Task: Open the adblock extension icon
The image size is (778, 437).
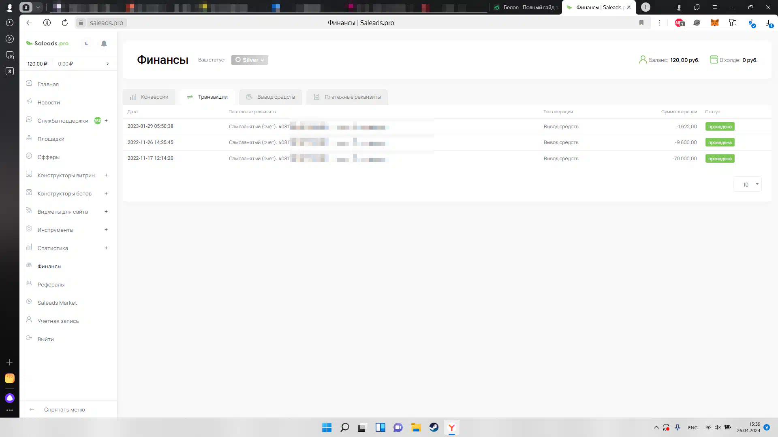Action: [x=680, y=23]
